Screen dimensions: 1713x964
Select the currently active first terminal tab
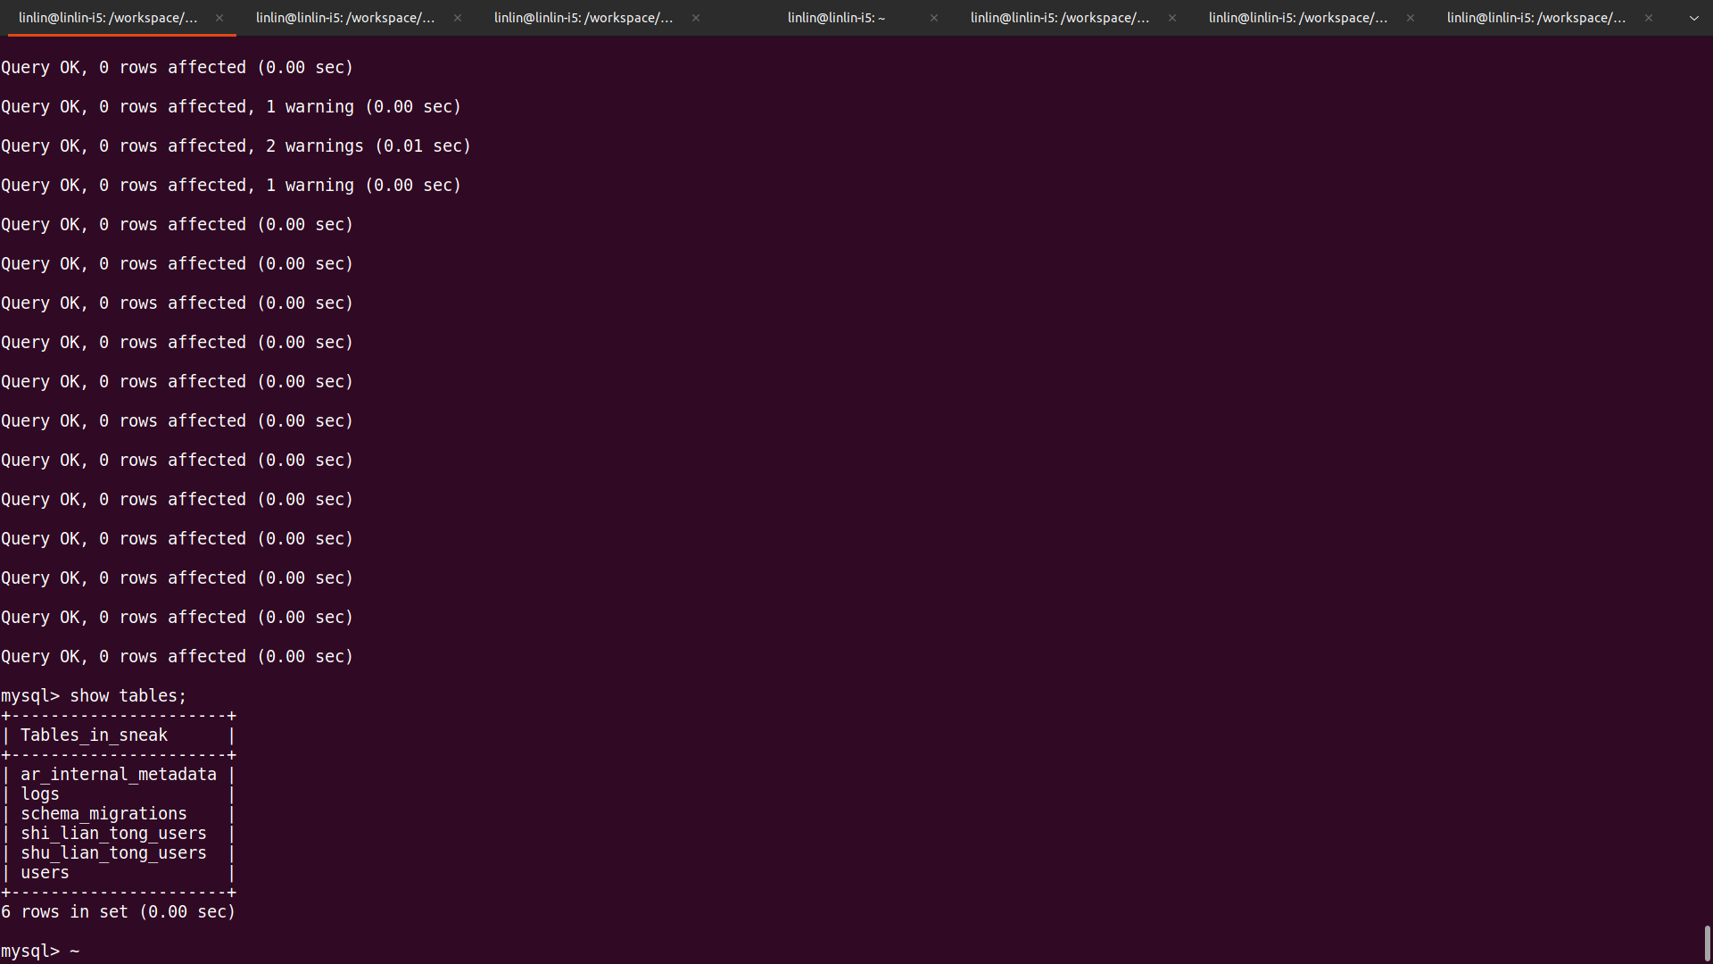coord(107,17)
